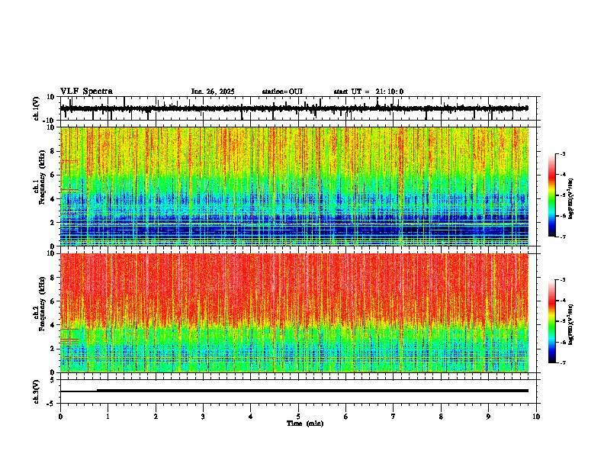Click the ch.2 frequency spectrogram panel
604x467 pixels.
[x=294, y=313]
